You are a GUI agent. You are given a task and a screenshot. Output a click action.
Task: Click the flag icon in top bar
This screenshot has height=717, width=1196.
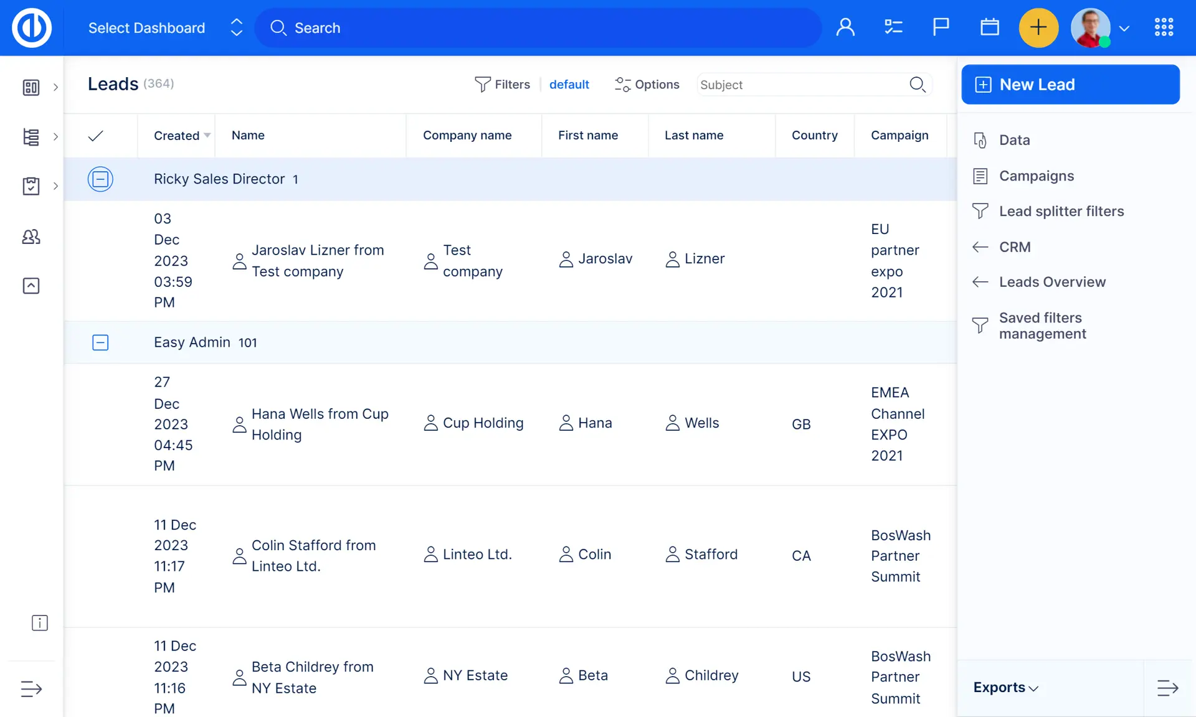[941, 27]
